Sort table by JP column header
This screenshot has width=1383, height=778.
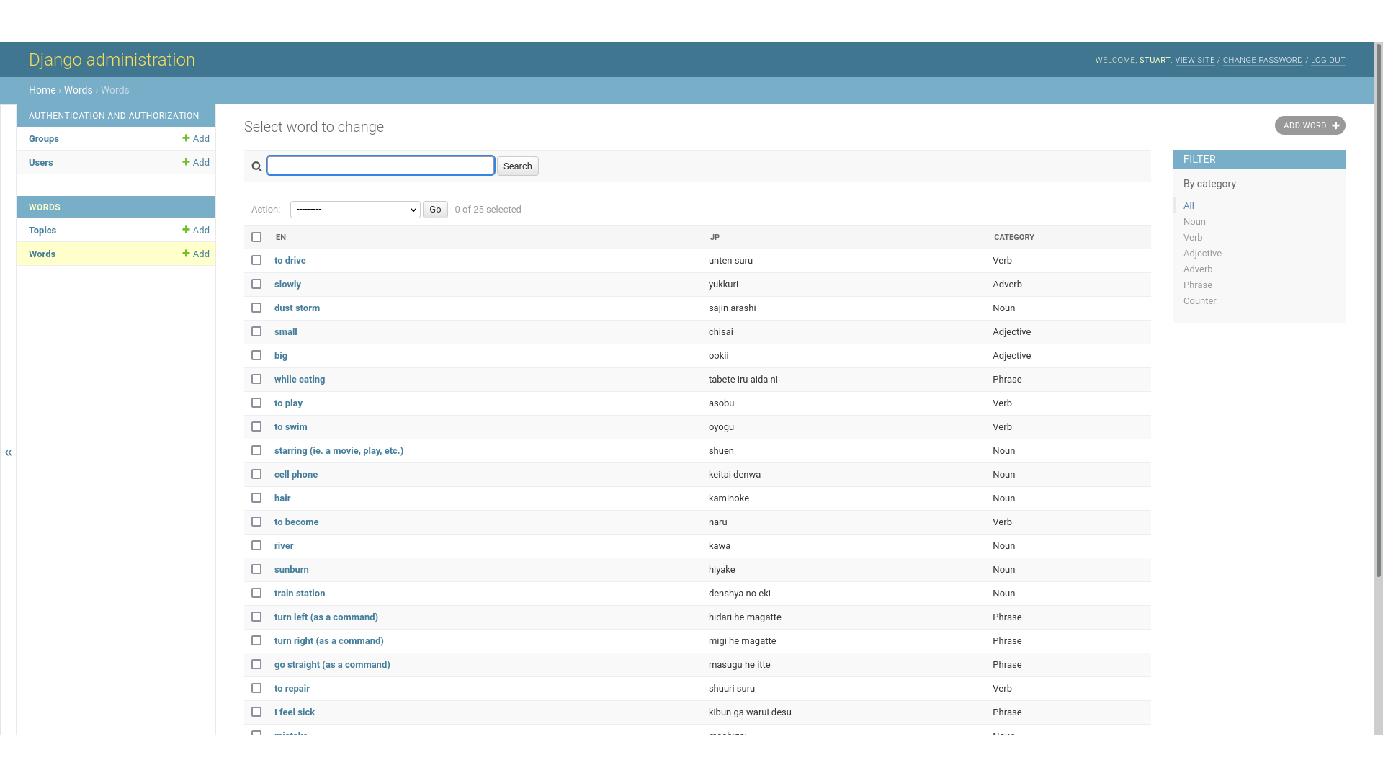715,237
